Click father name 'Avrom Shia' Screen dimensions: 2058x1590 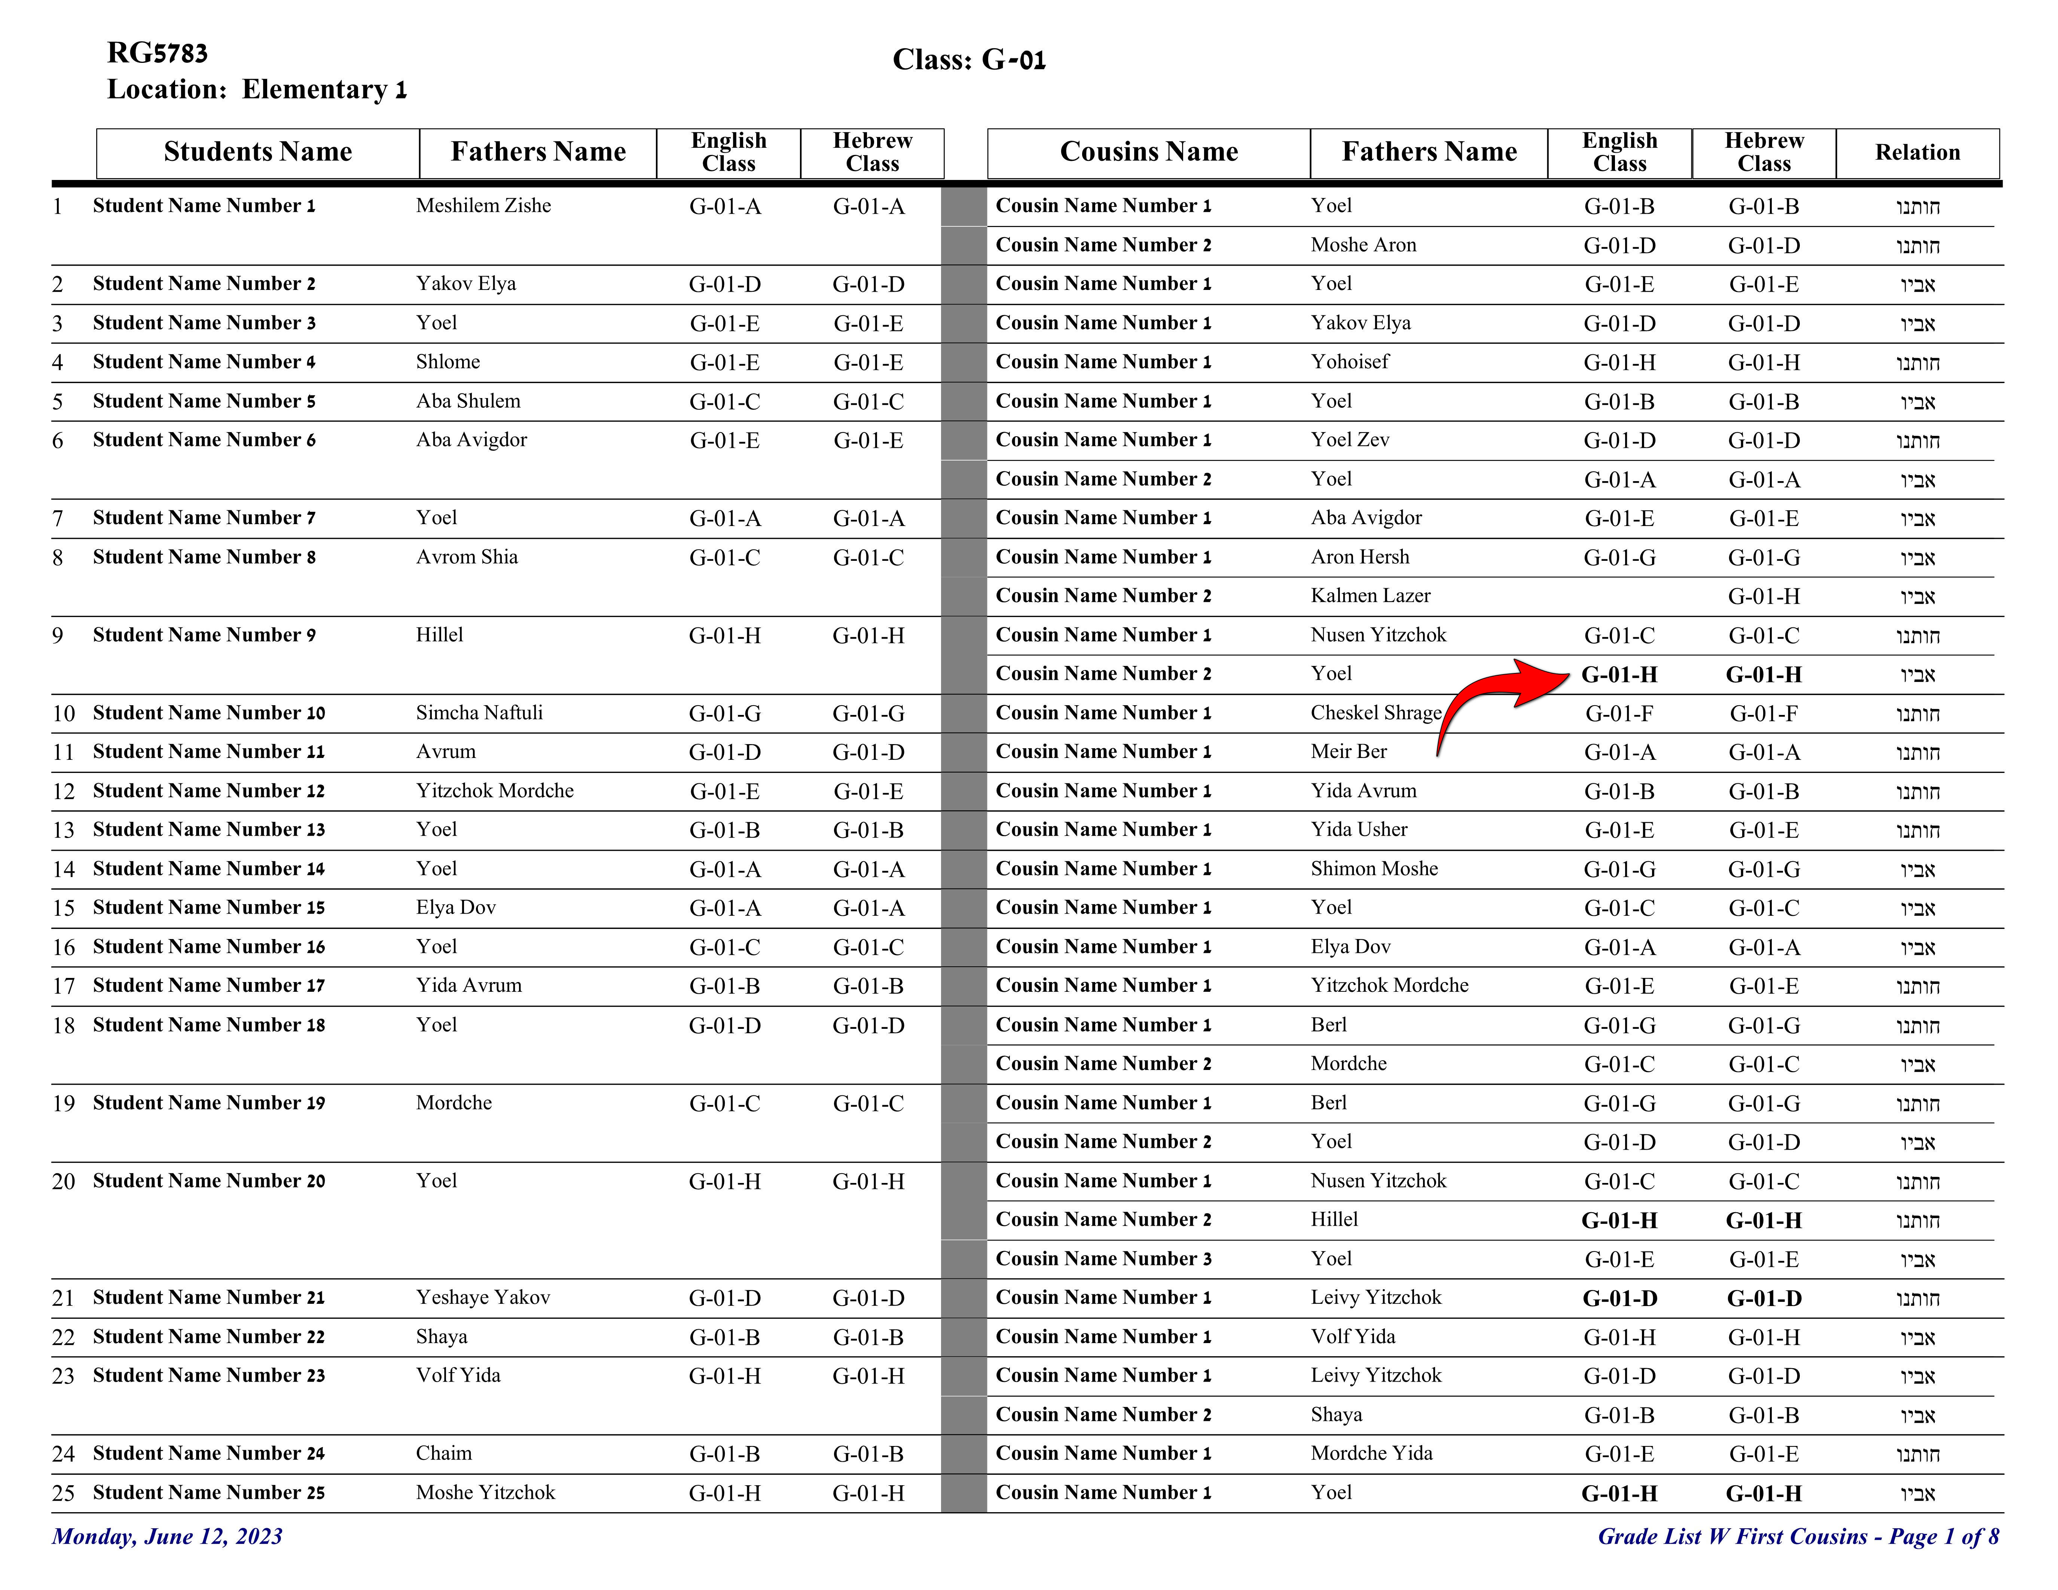tap(467, 557)
